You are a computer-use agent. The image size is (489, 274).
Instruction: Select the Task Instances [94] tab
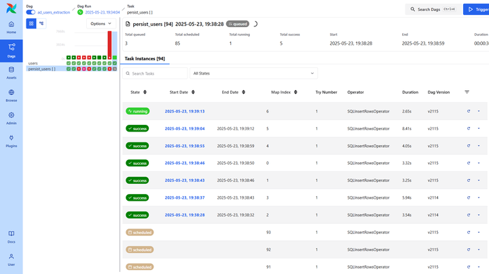[x=145, y=58]
